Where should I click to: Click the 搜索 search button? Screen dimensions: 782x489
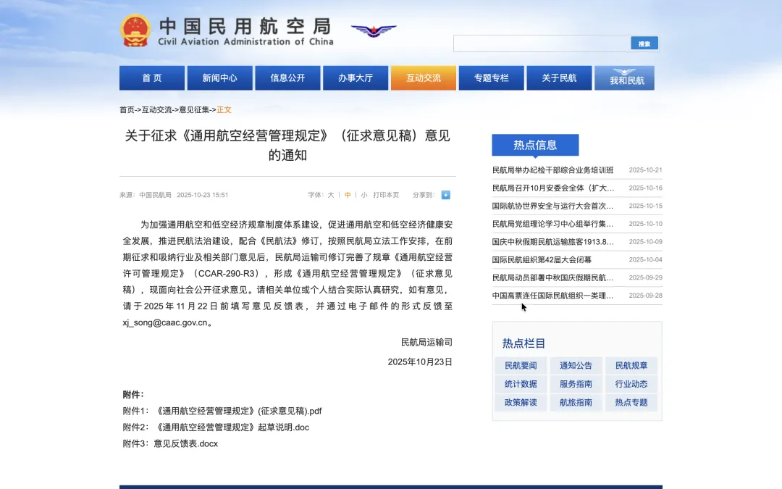[x=644, y=43]
